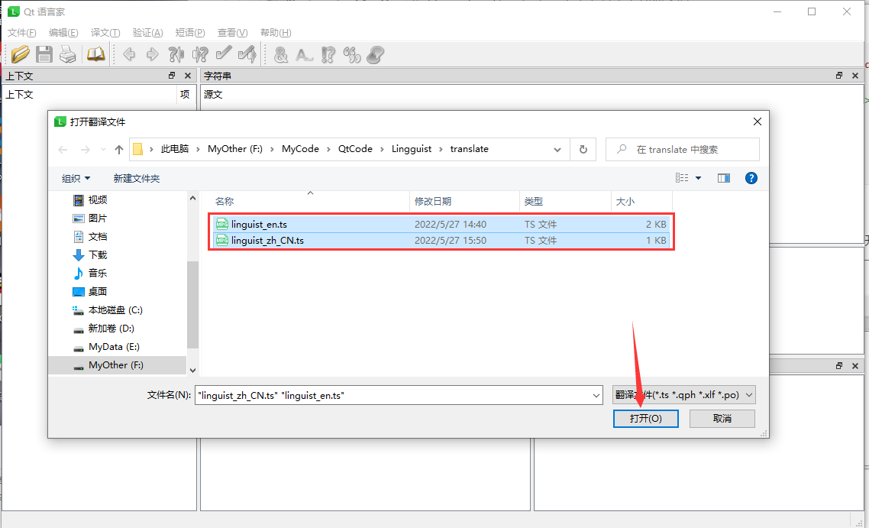Select the linguist_zh_CN.ts file

pyautogui.click(x=441, y=241)
